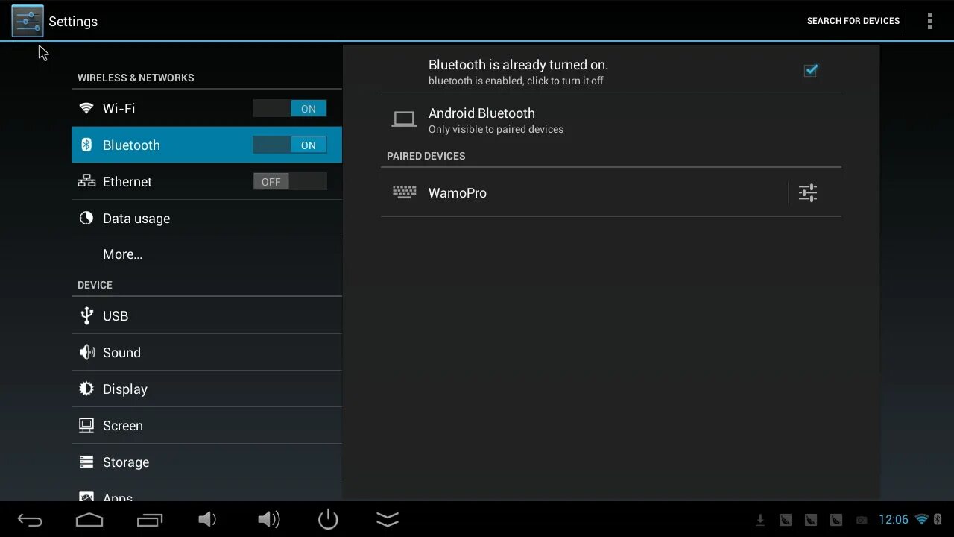Open the Storage settings entry
954x537 pixels.
pyautogui.click(x=206, y=462)
